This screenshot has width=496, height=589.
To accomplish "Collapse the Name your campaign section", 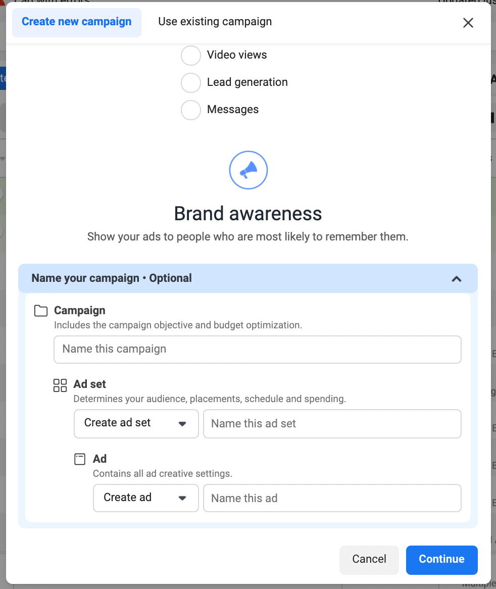I will tap(457, 279).
